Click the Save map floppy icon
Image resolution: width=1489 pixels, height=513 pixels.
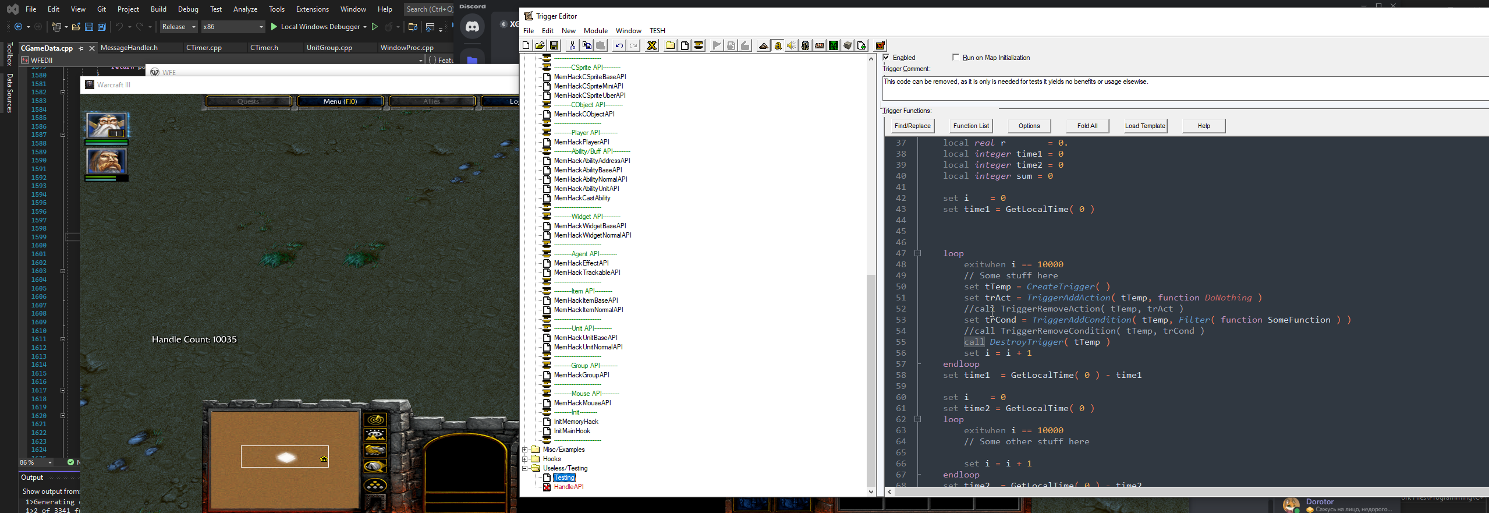(x=554, y=45)
